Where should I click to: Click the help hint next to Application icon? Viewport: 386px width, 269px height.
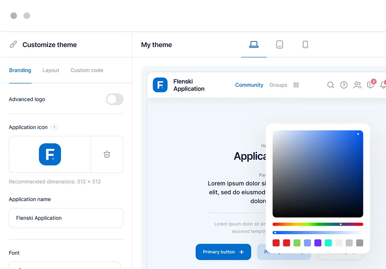click(x=54, y=127)
